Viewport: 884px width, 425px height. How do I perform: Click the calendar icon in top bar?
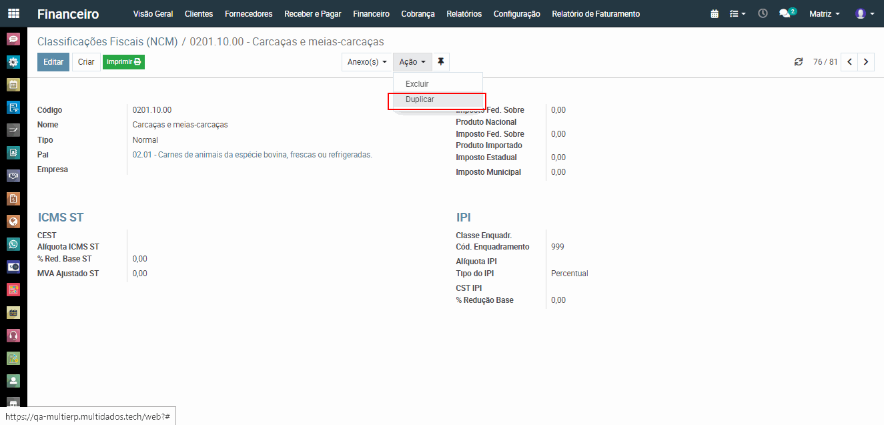[x=715, y=14]
